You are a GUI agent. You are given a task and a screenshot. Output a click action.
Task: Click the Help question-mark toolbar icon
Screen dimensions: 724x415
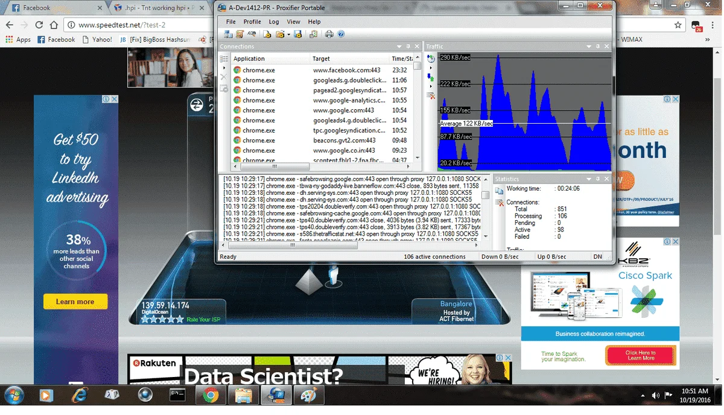(341, 34)
